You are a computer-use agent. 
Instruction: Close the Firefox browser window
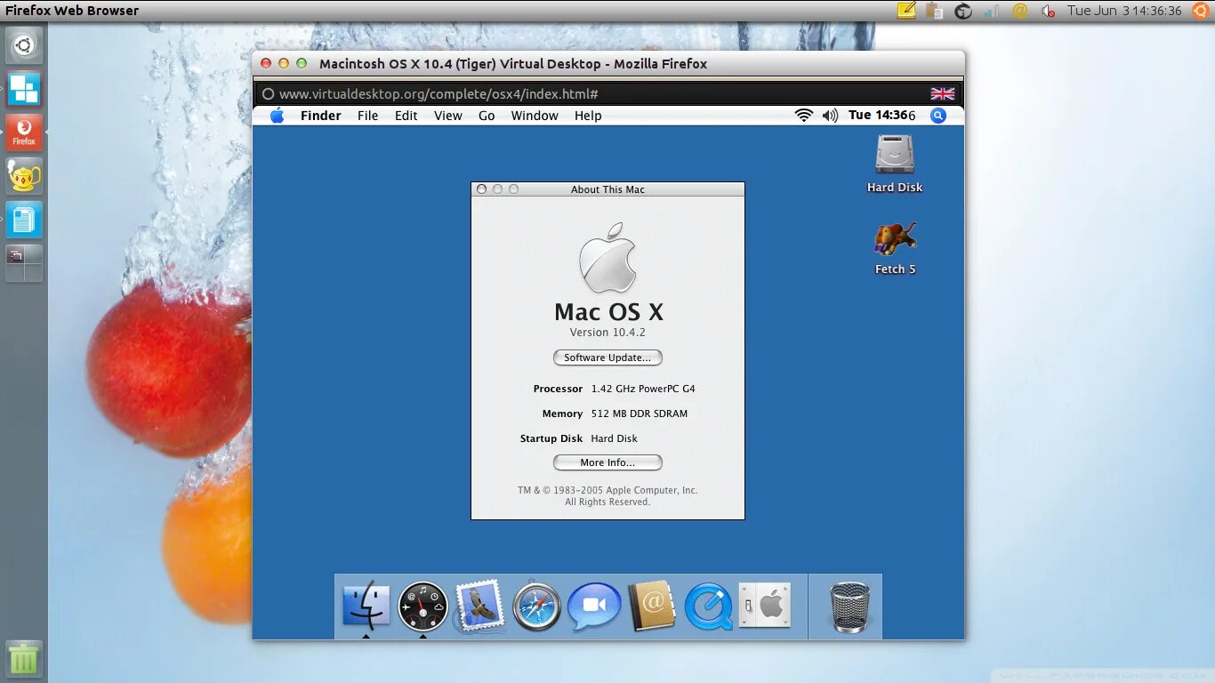click(x=266, y=63)
